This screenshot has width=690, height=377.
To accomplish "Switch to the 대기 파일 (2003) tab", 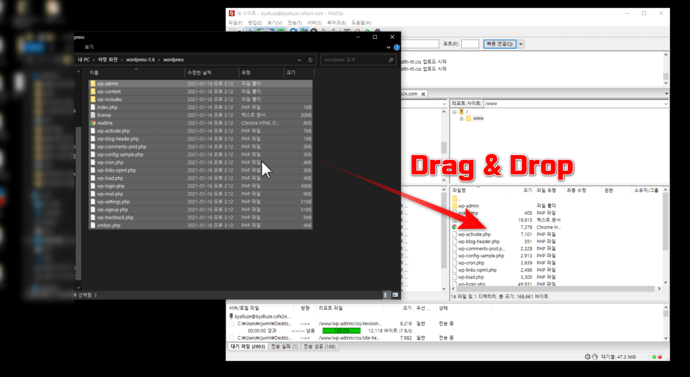I will point(248,347).
